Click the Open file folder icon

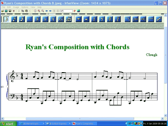click(2, 11)
